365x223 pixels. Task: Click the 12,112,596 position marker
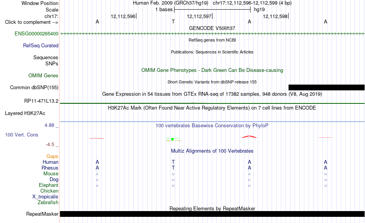123,16
